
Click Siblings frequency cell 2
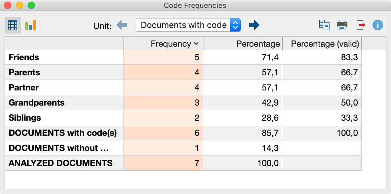pyautogui.click(x=163, y=118)
